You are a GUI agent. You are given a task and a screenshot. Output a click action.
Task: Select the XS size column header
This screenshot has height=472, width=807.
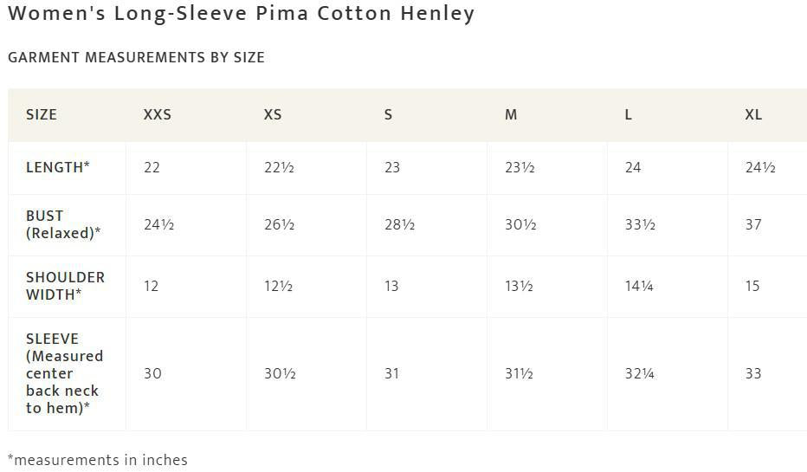click(x=273, y=114)
